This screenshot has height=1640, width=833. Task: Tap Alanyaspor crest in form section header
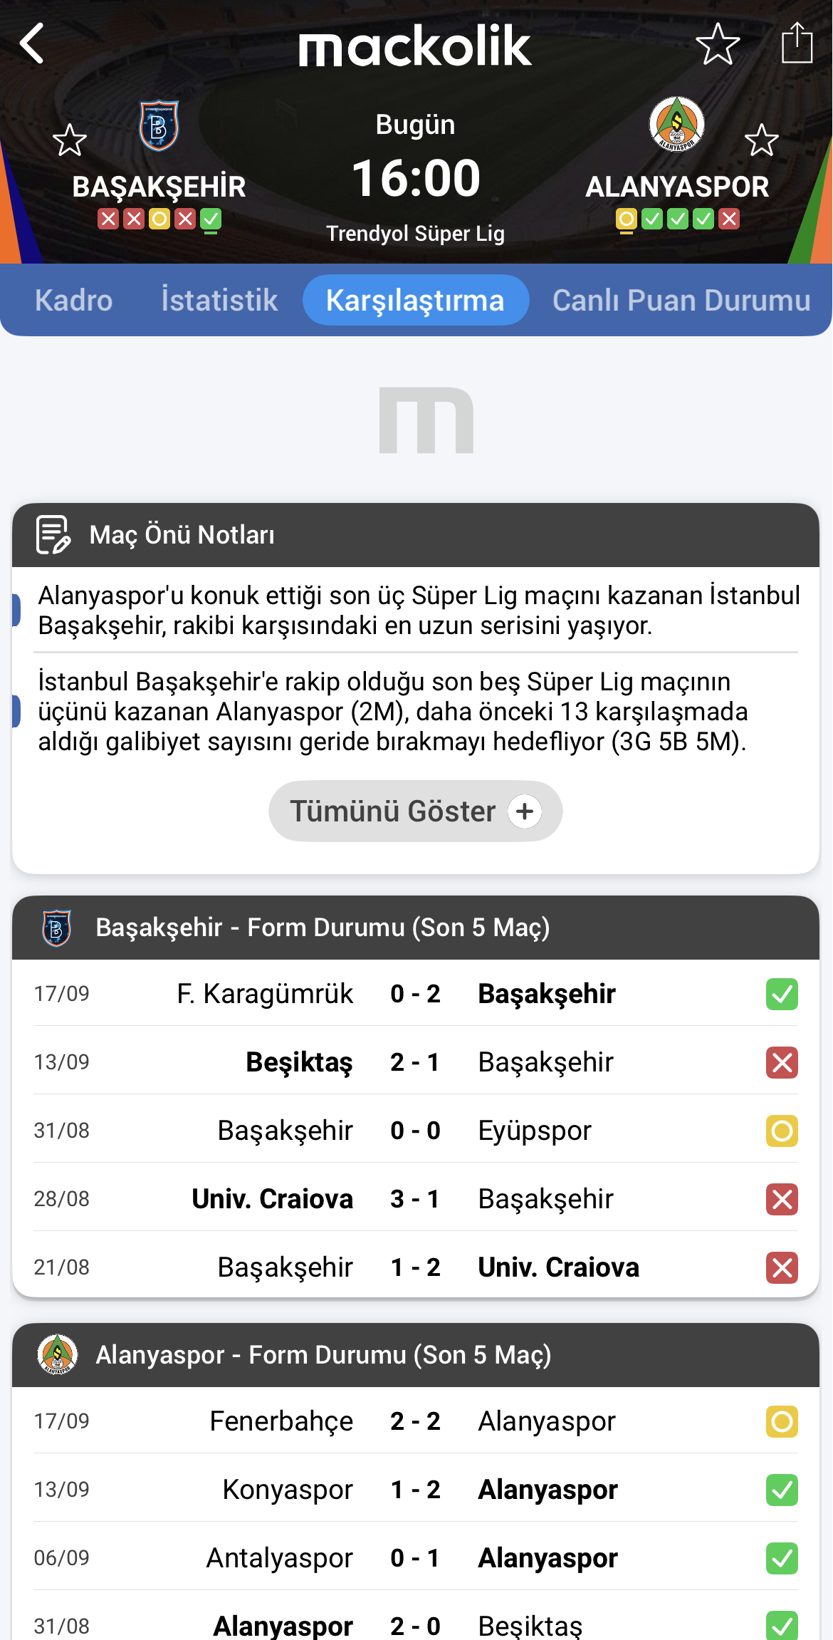tap(58, 1354)
